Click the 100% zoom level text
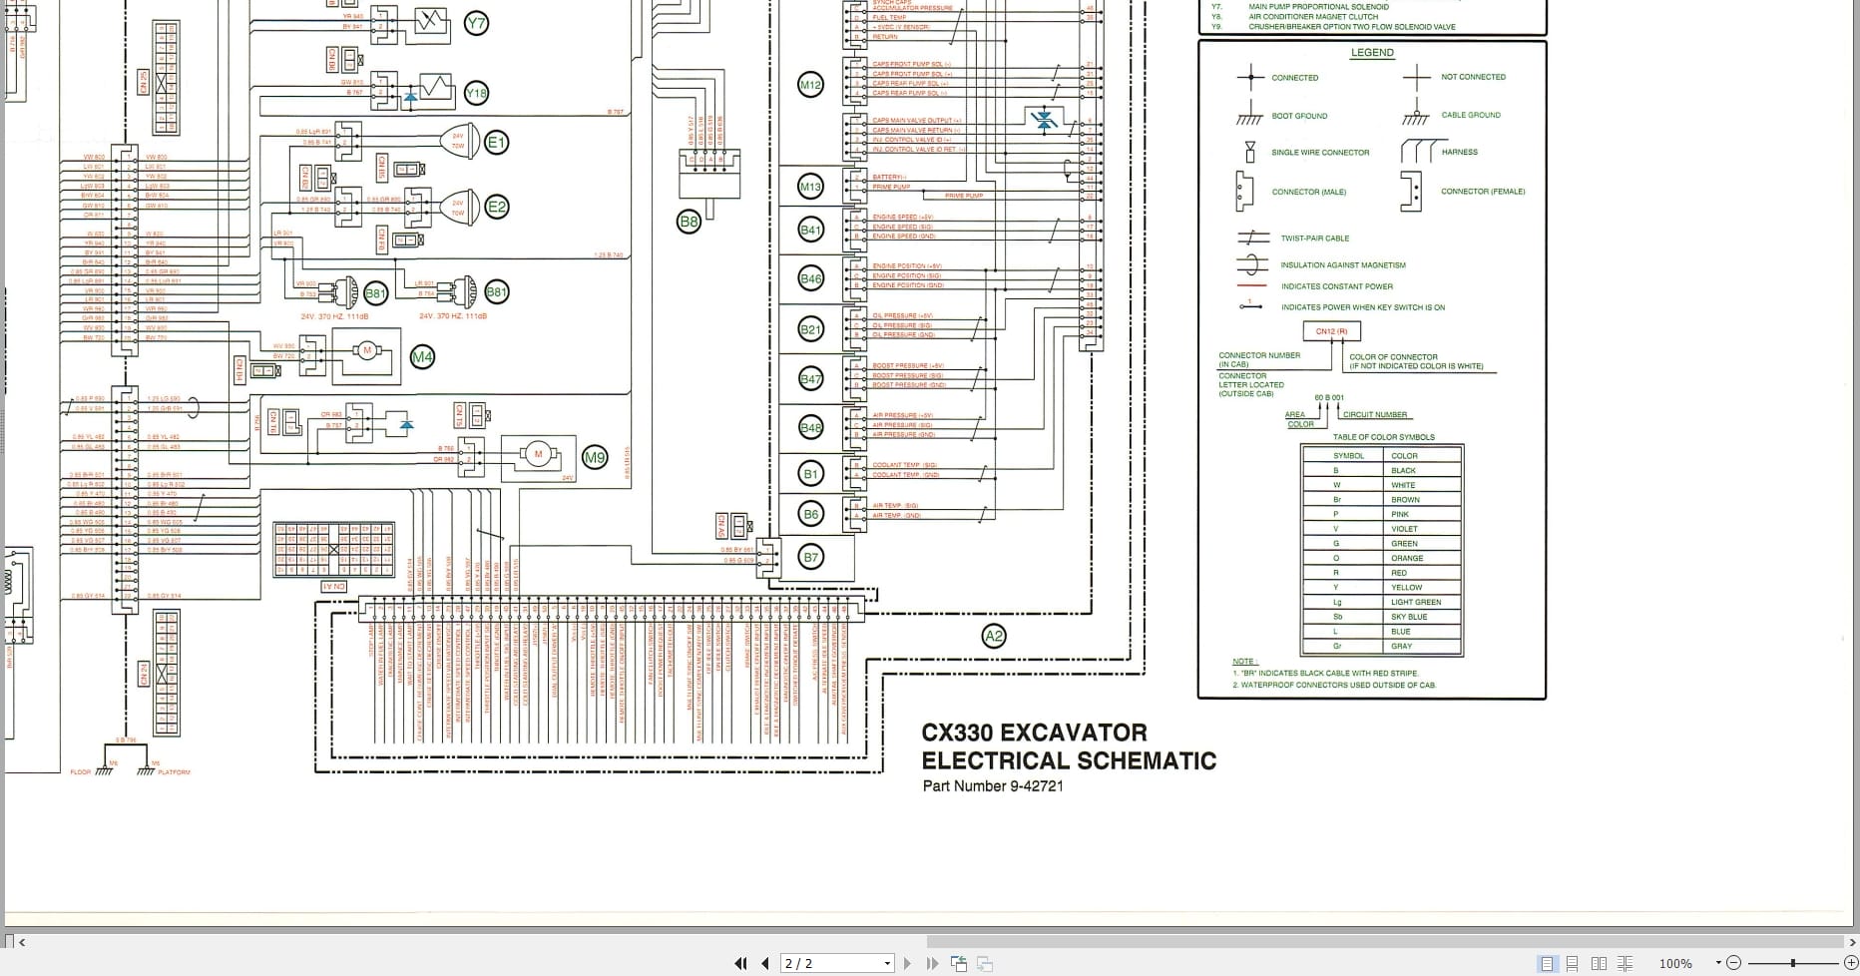Screen dimensions: 1860x976 tap(1676, 963)
